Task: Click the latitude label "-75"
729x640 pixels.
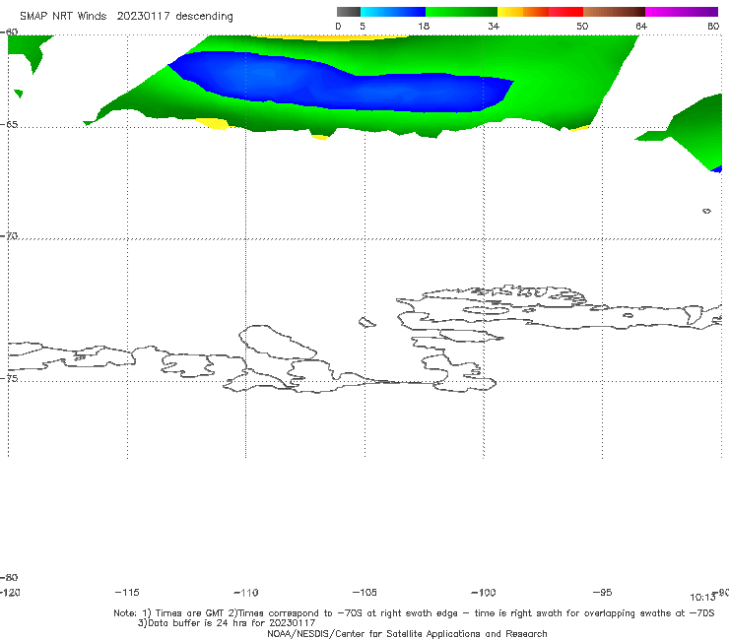Action: [x=9, y=378]
